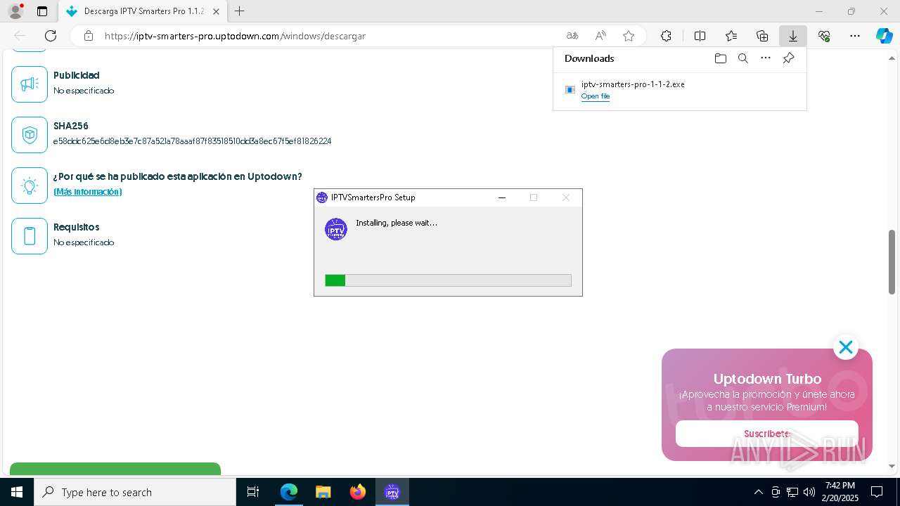Click the Uptodown Turbo heading
900x506 pixels.
click(767, 379)
